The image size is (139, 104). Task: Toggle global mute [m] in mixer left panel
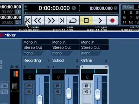tap(4, 86)
